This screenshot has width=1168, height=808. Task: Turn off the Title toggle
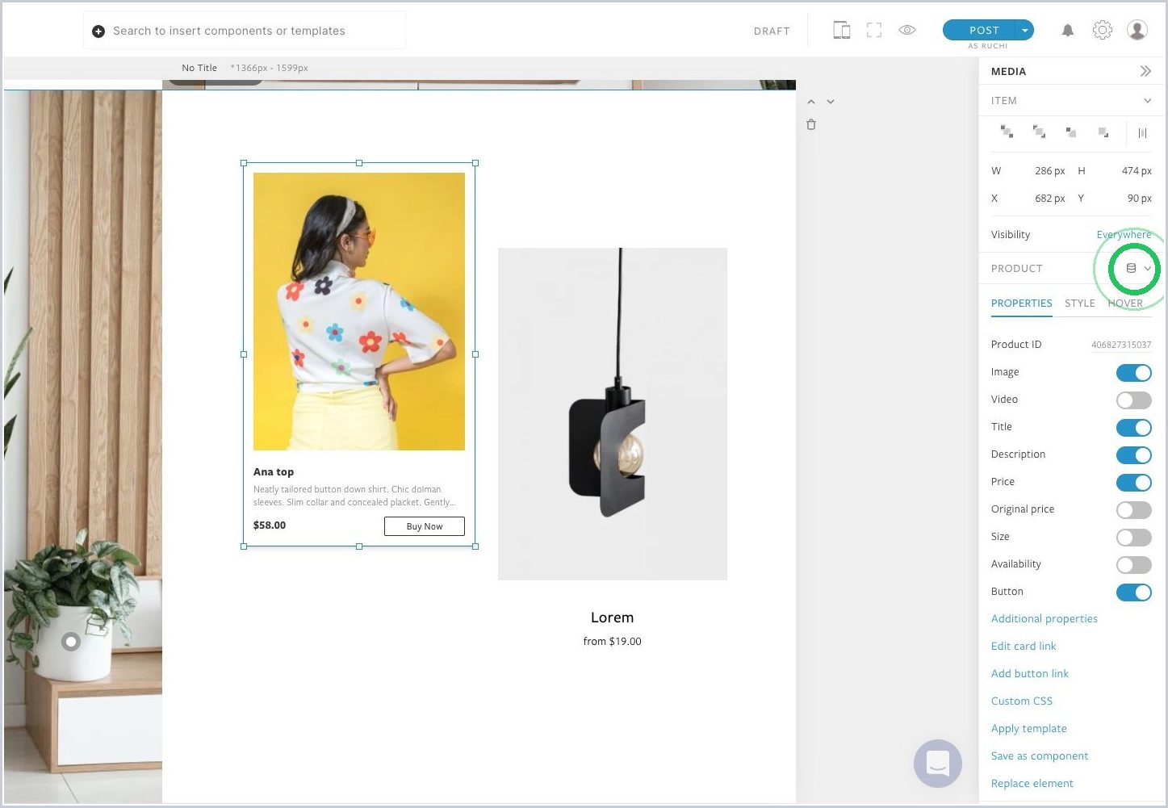pos(1134,427)
